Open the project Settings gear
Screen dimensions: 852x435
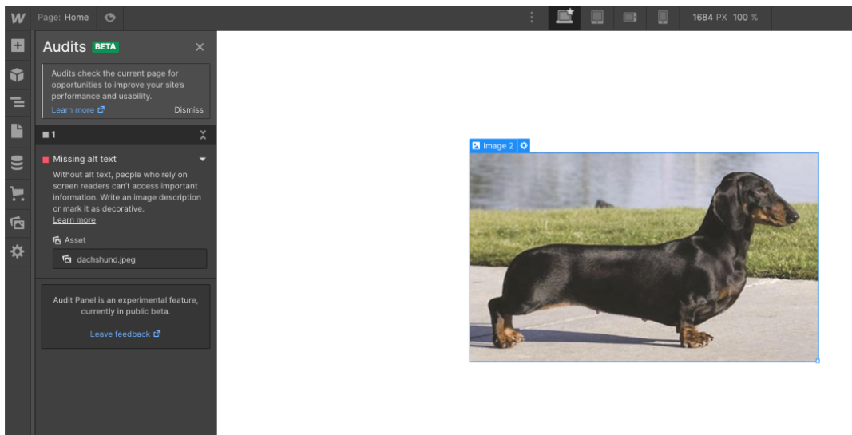[18, 252]
